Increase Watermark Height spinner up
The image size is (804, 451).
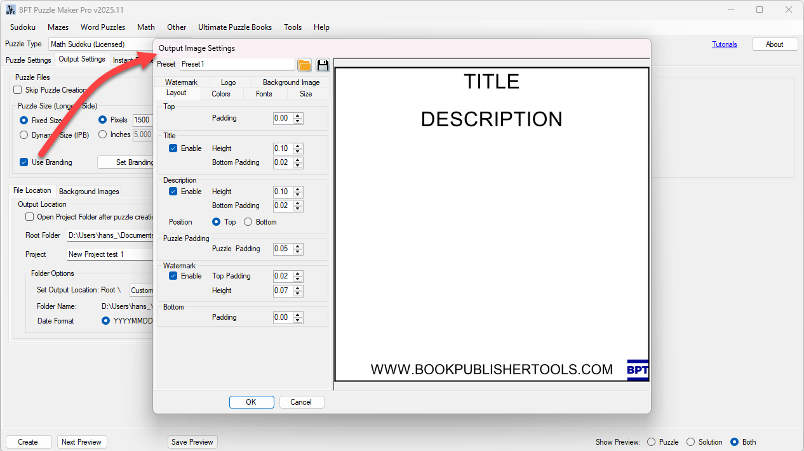pos(298,288)
